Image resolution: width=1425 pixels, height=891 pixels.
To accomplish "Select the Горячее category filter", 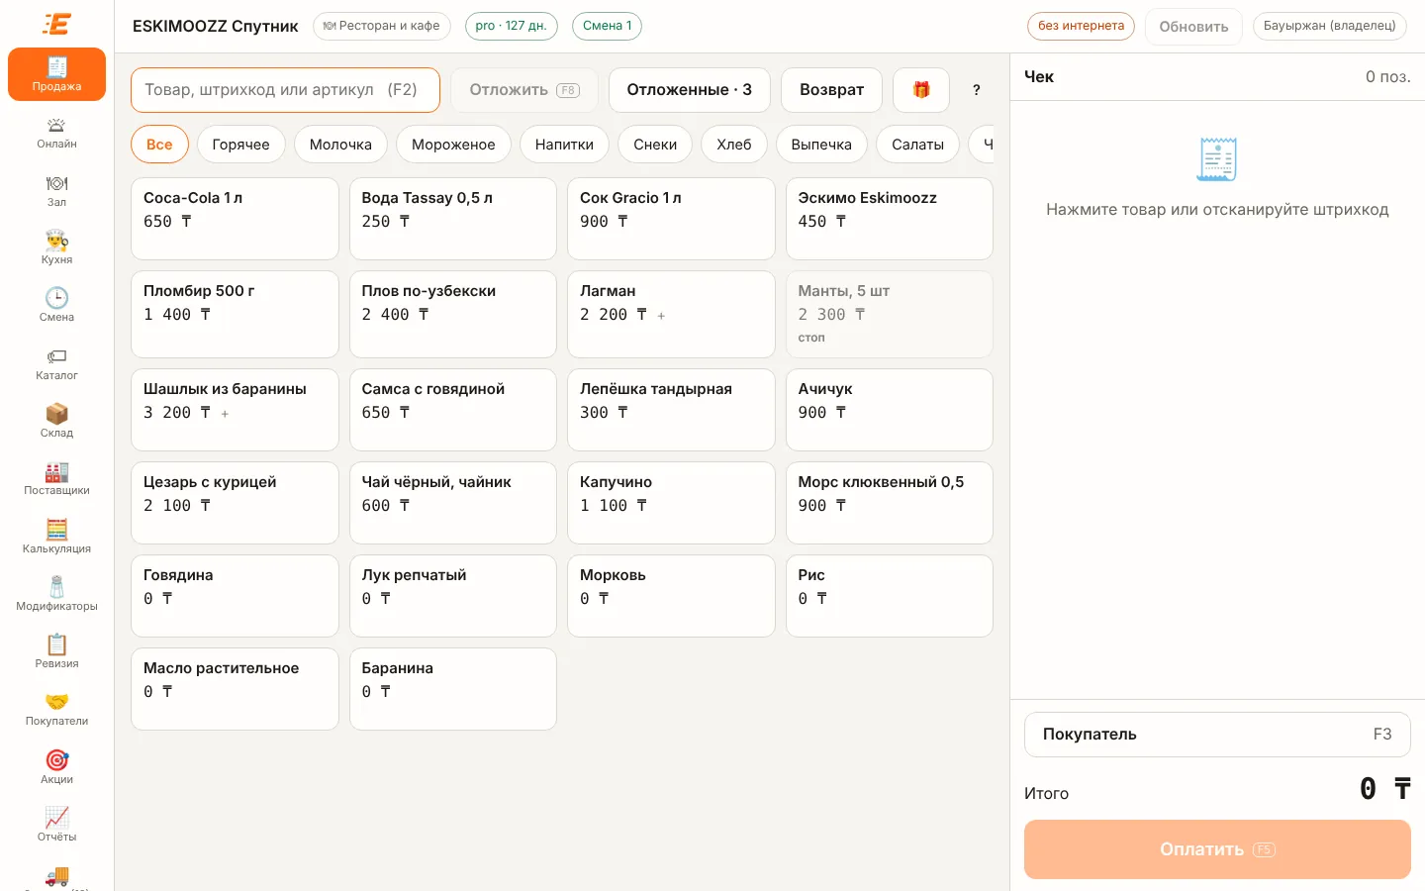I will (x=240, y=145).
